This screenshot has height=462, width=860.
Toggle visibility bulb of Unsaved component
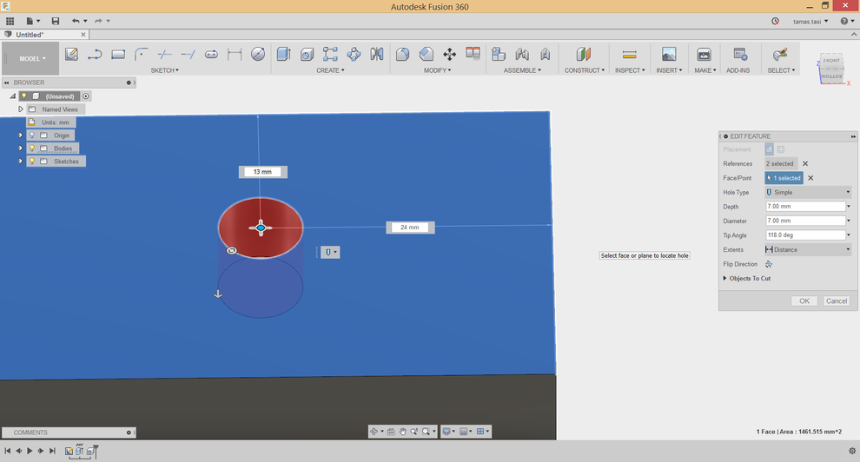point(23,96)
